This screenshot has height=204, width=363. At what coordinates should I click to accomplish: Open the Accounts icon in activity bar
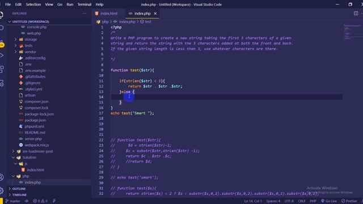[1, 177]
